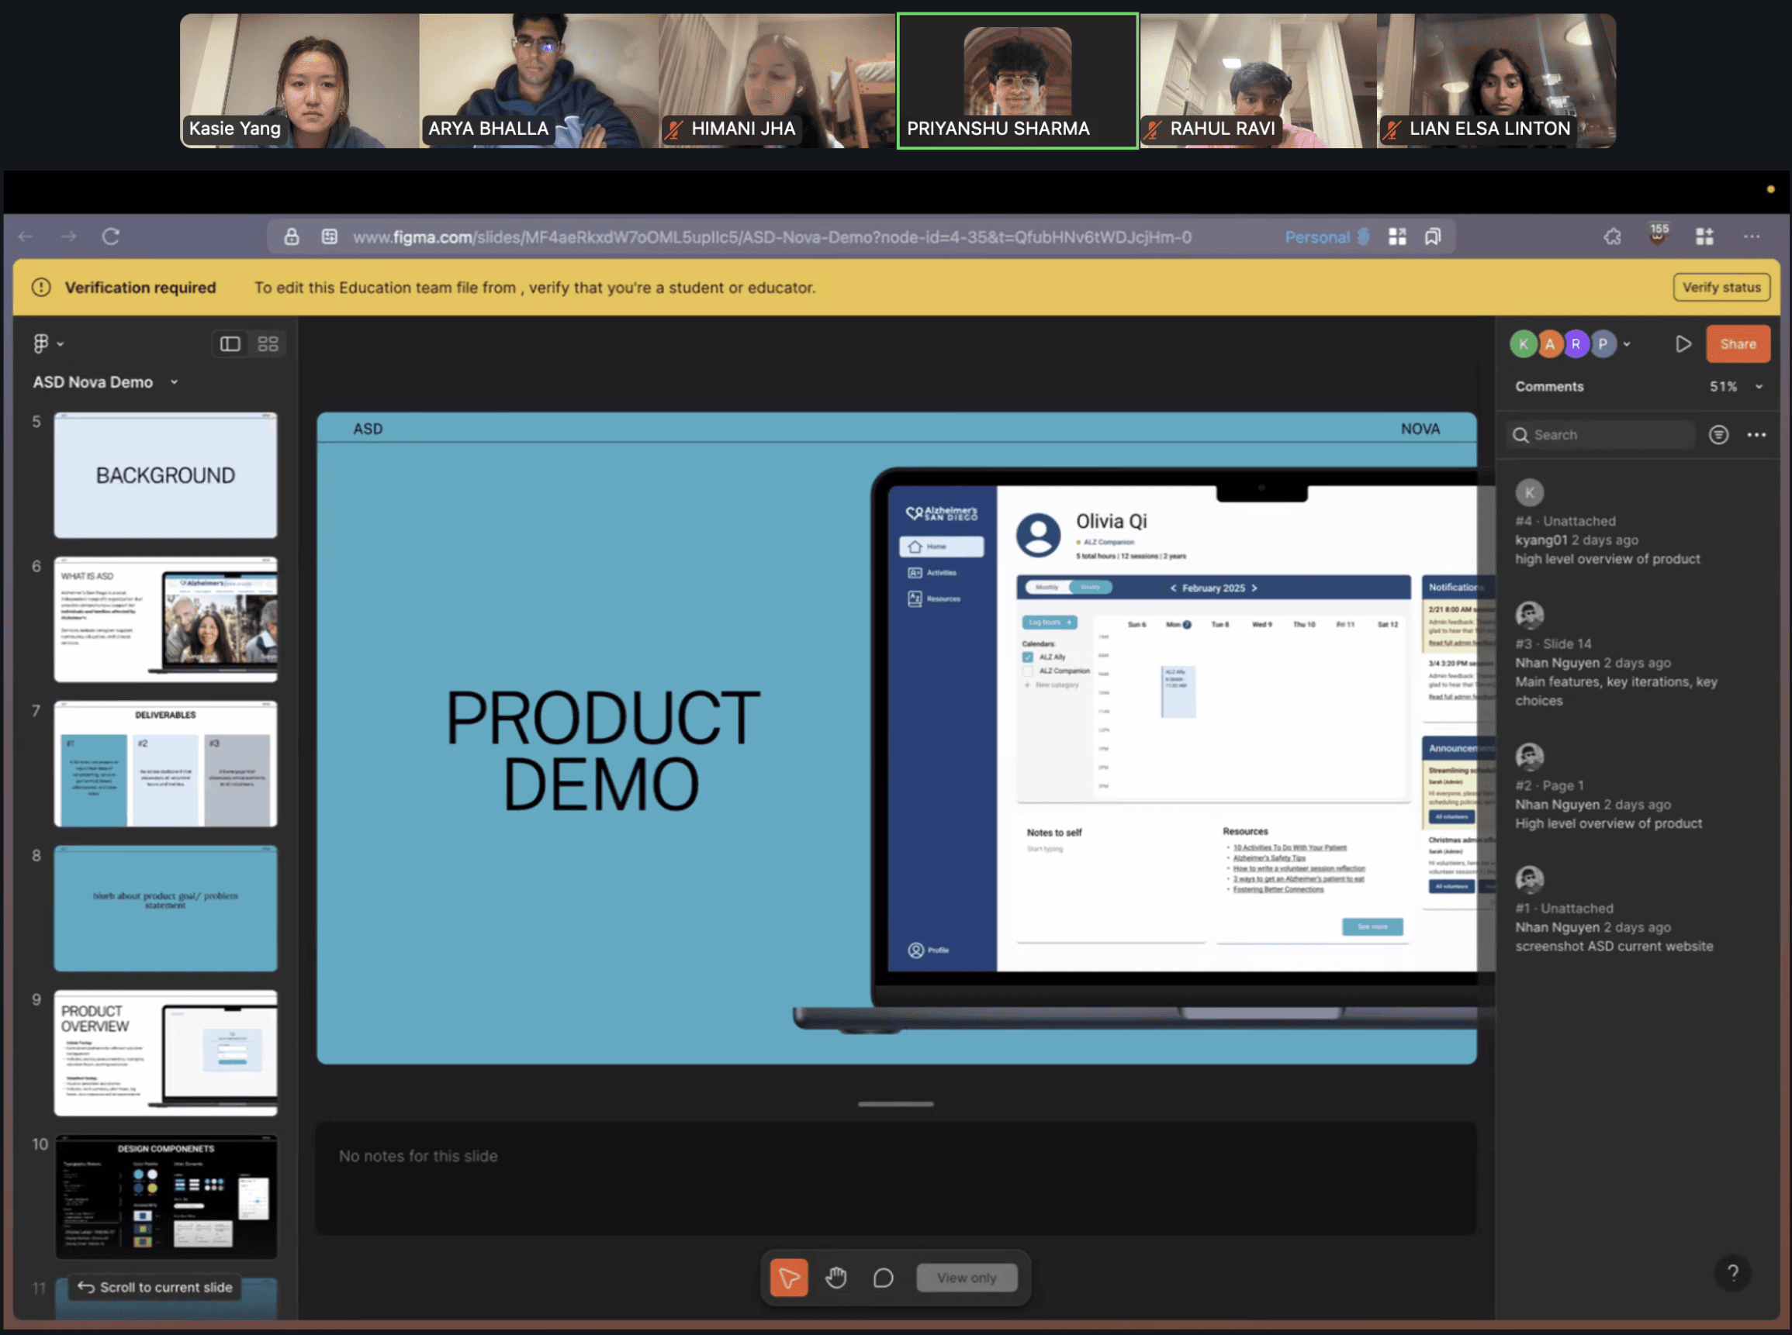
Task: Select the Hand tool
Action: click(835, 1278)
